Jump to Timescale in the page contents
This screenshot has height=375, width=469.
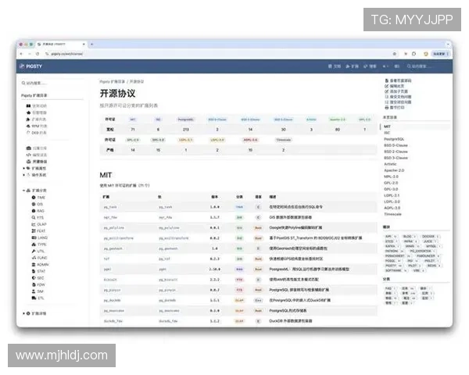pos(392,214)
